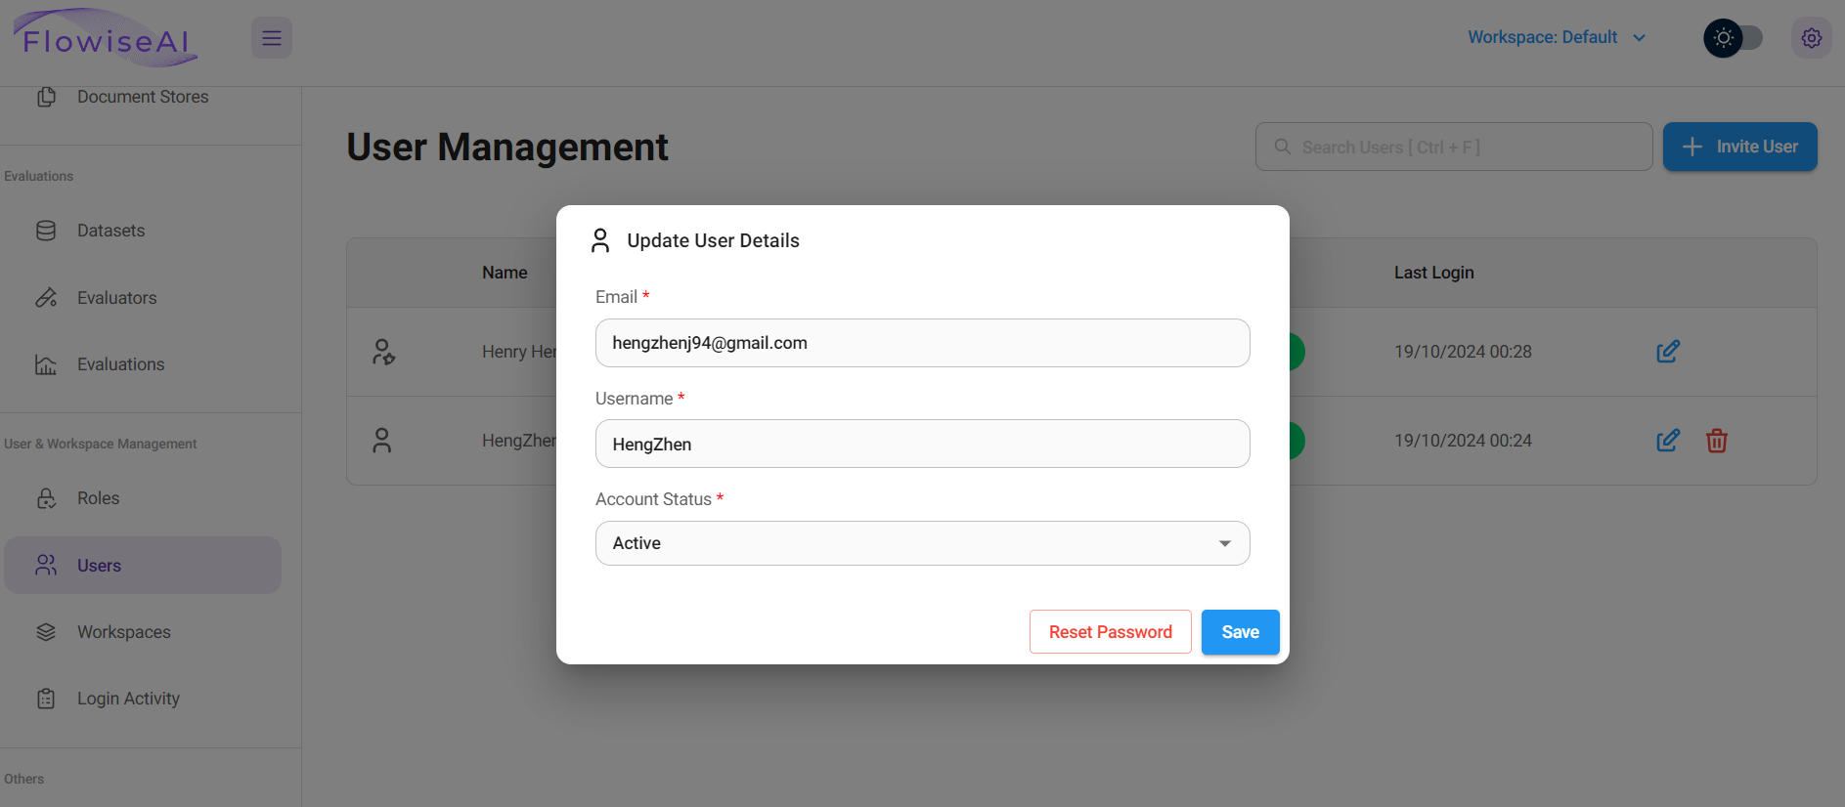Click the FlowiseAI logo
1845x807 pixels.
(x=106, y=39)
